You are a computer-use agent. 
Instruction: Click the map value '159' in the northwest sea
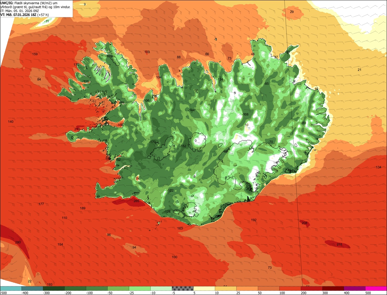pos(35,54)
